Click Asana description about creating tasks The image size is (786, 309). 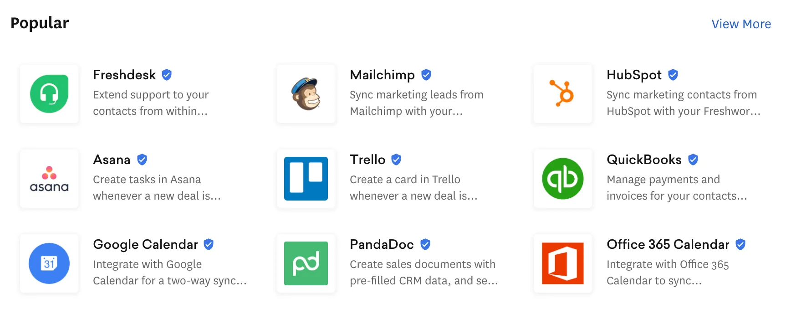coord(157,188)
